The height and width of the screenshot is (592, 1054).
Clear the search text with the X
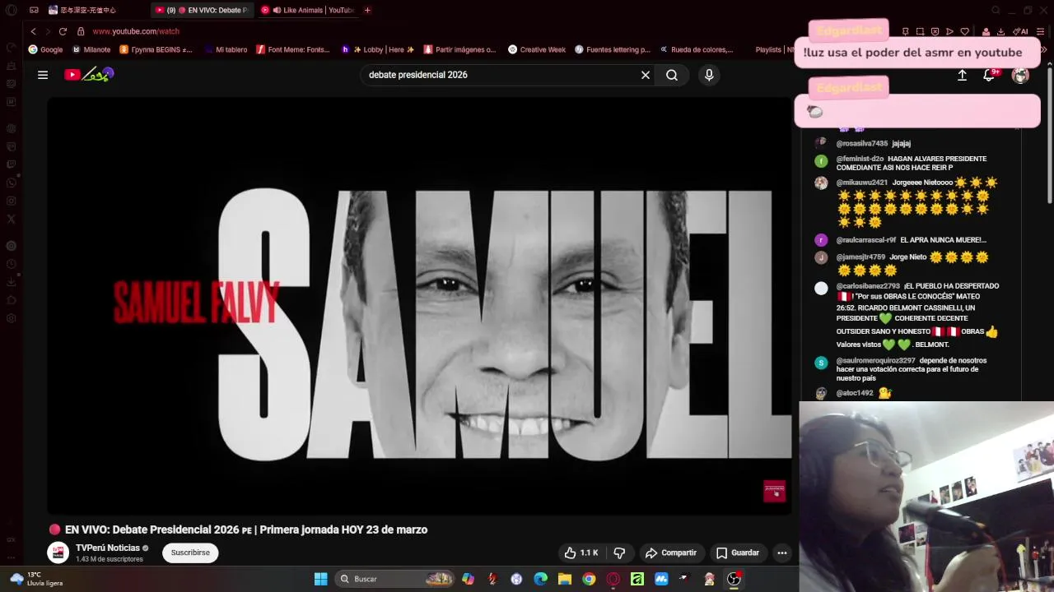646,75
